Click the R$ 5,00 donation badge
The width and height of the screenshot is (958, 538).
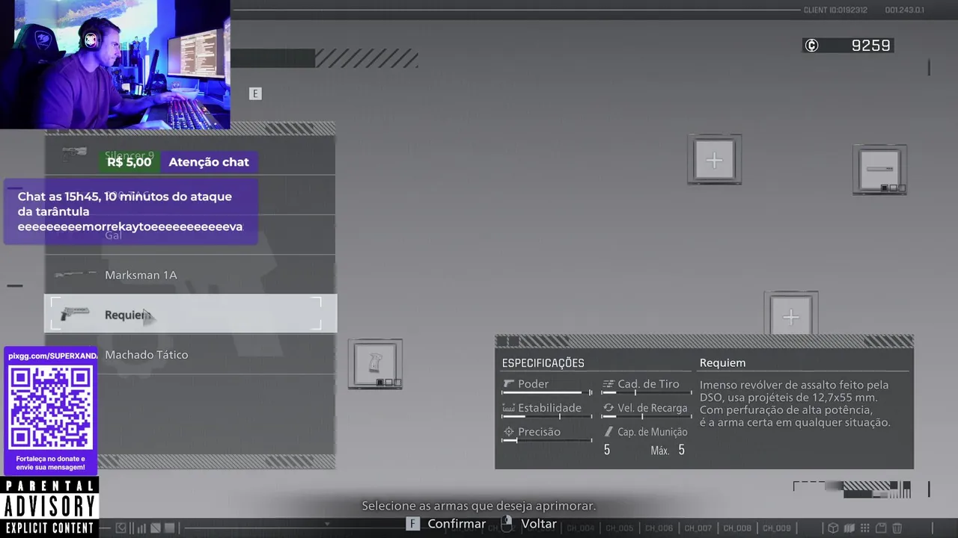click(129, 162)
